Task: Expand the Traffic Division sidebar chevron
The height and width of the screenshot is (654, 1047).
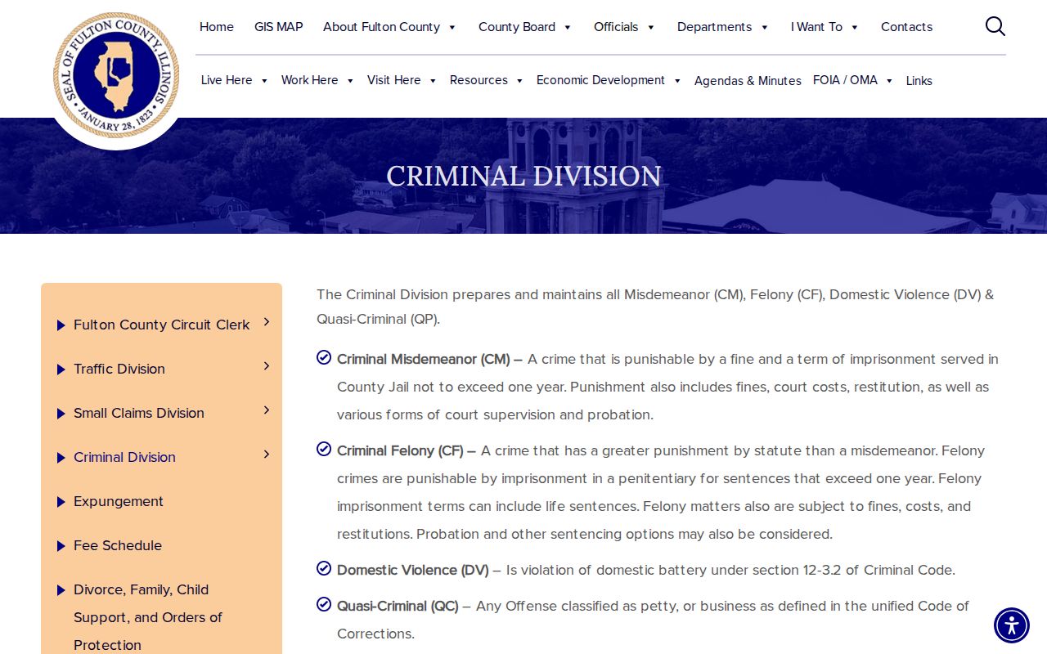Action: click(x=267, y=366)
